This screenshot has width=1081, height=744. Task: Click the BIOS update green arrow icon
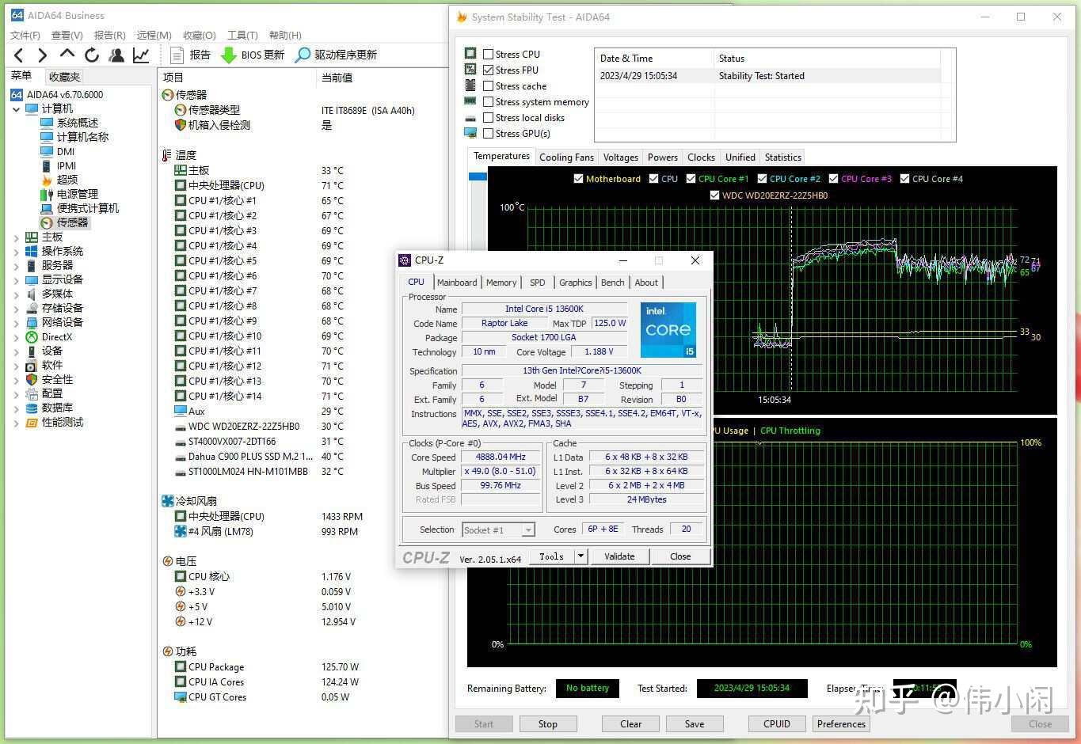coord(229,55)
